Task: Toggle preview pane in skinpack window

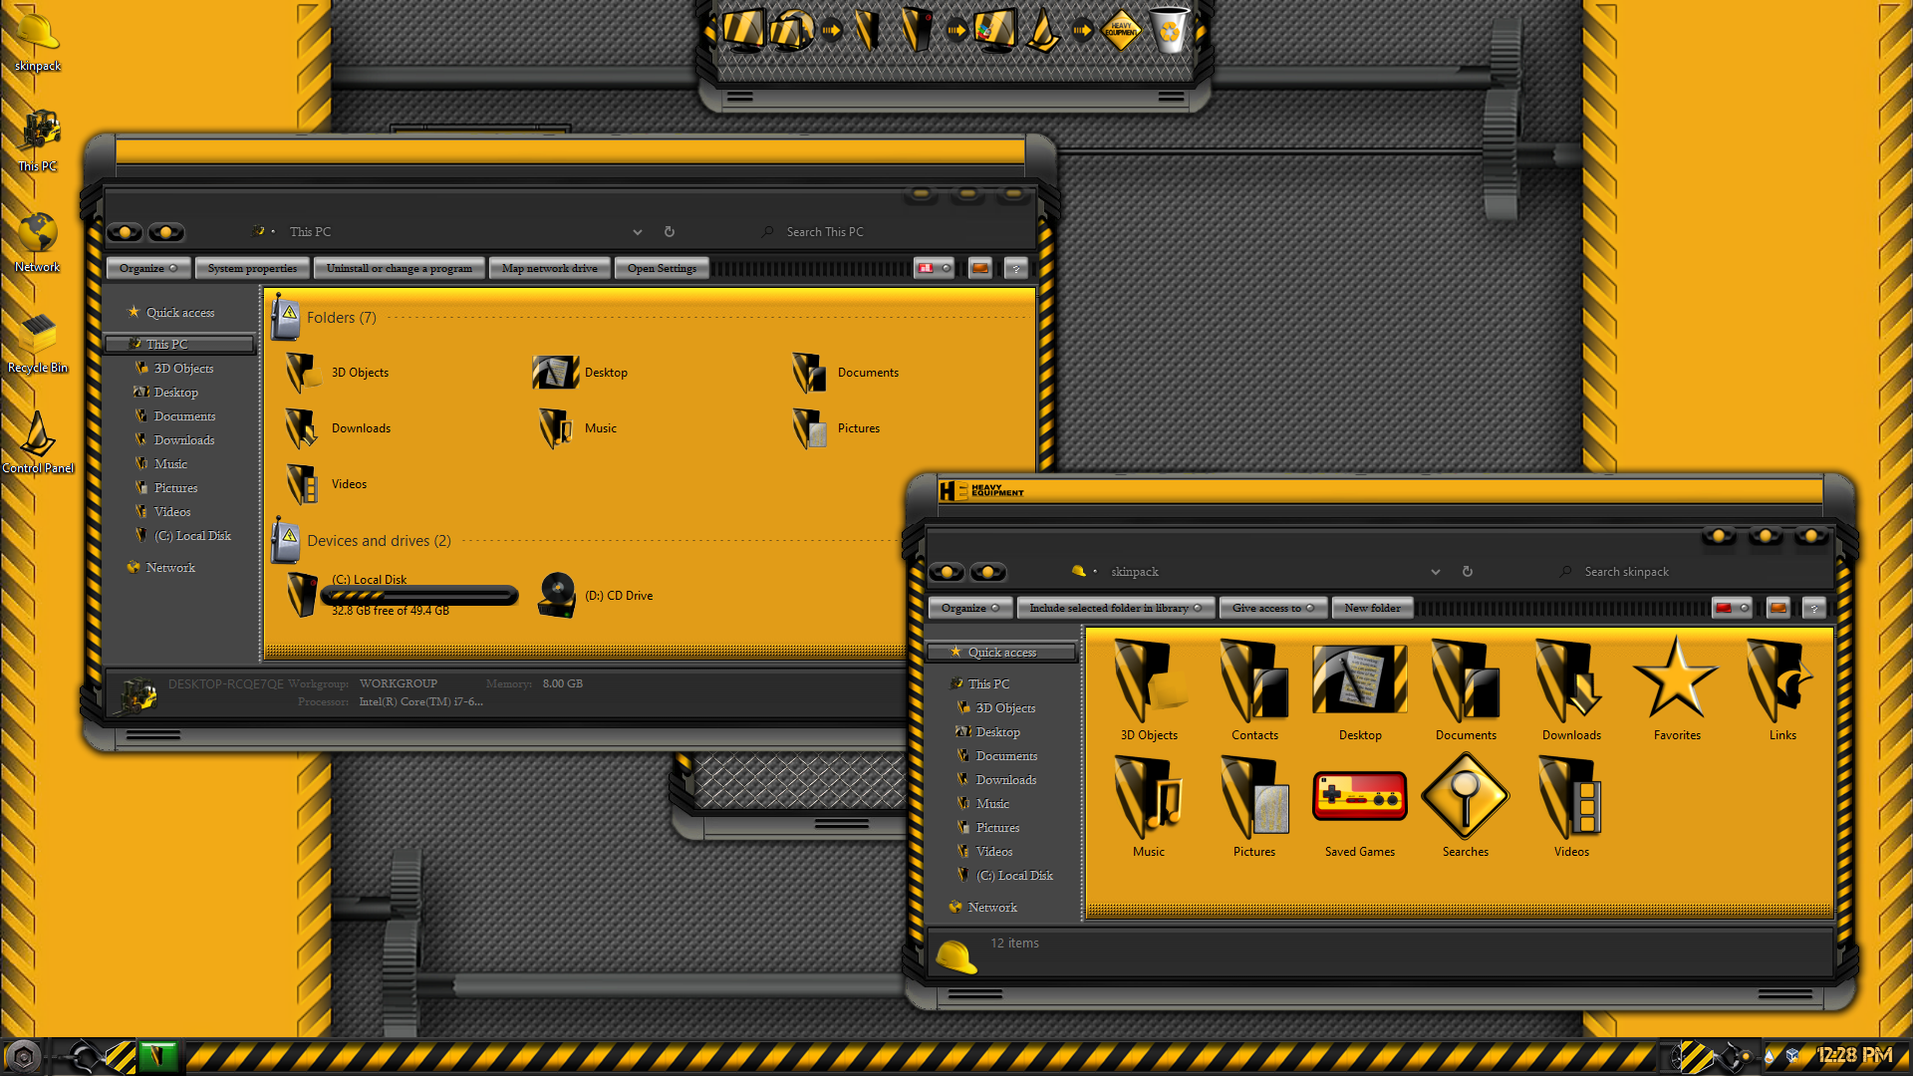Action: click(1777, 608)
